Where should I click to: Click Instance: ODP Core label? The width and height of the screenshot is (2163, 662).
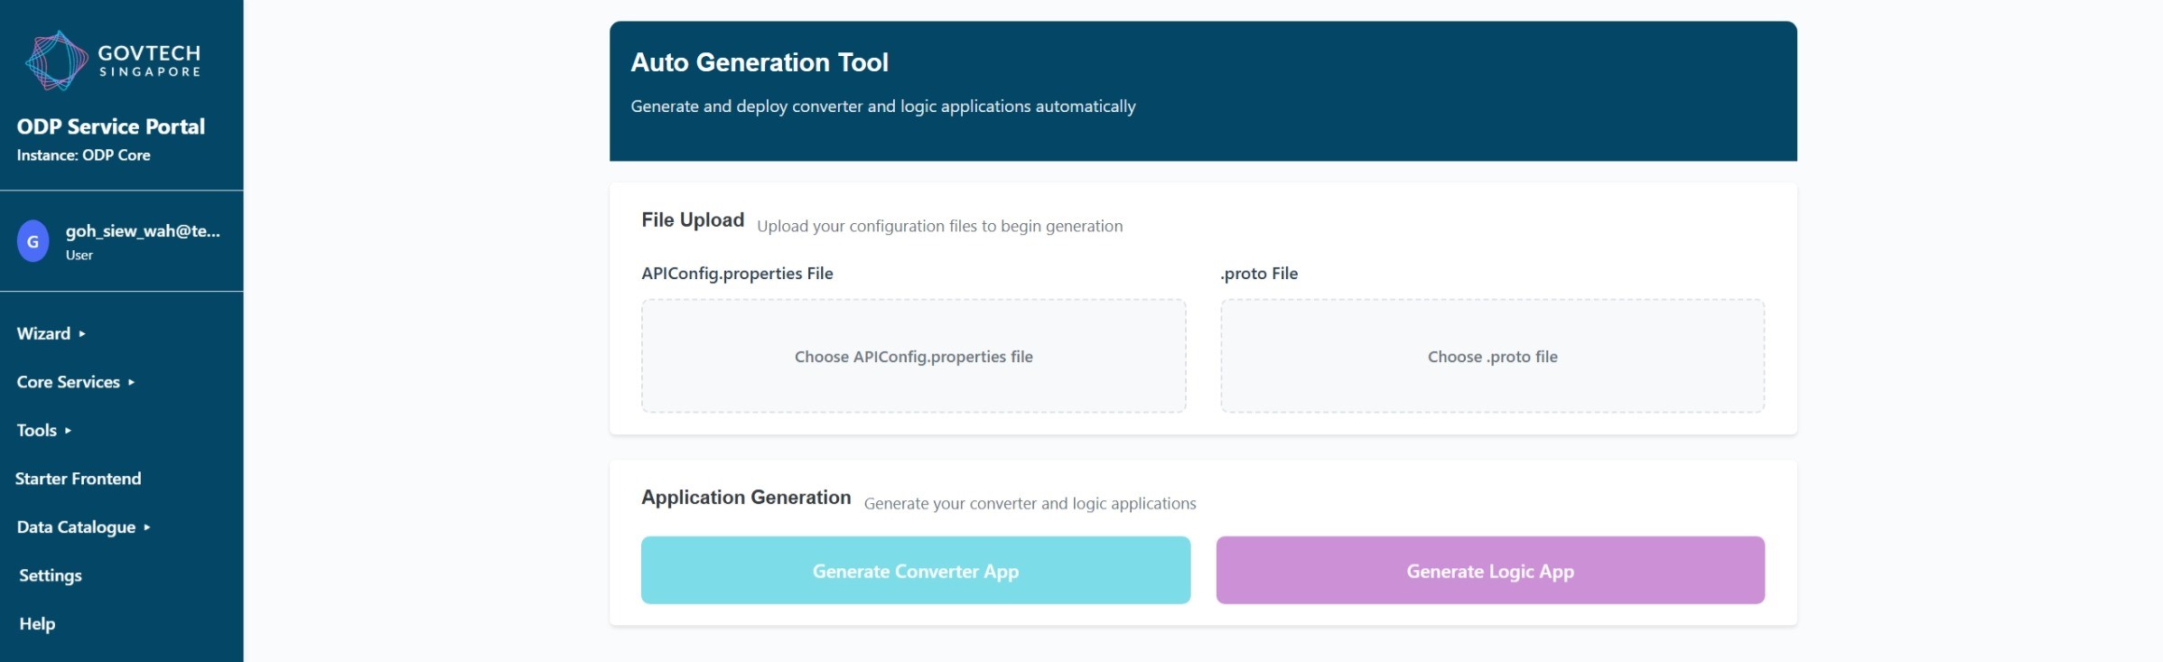83,155
